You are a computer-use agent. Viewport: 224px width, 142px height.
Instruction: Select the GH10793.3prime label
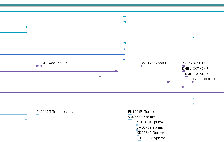point(150,128)
